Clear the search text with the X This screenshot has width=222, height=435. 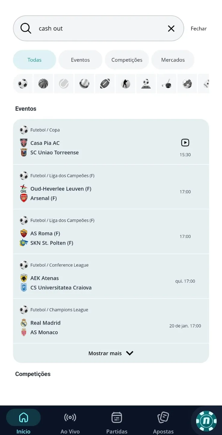tap(171, 28)
